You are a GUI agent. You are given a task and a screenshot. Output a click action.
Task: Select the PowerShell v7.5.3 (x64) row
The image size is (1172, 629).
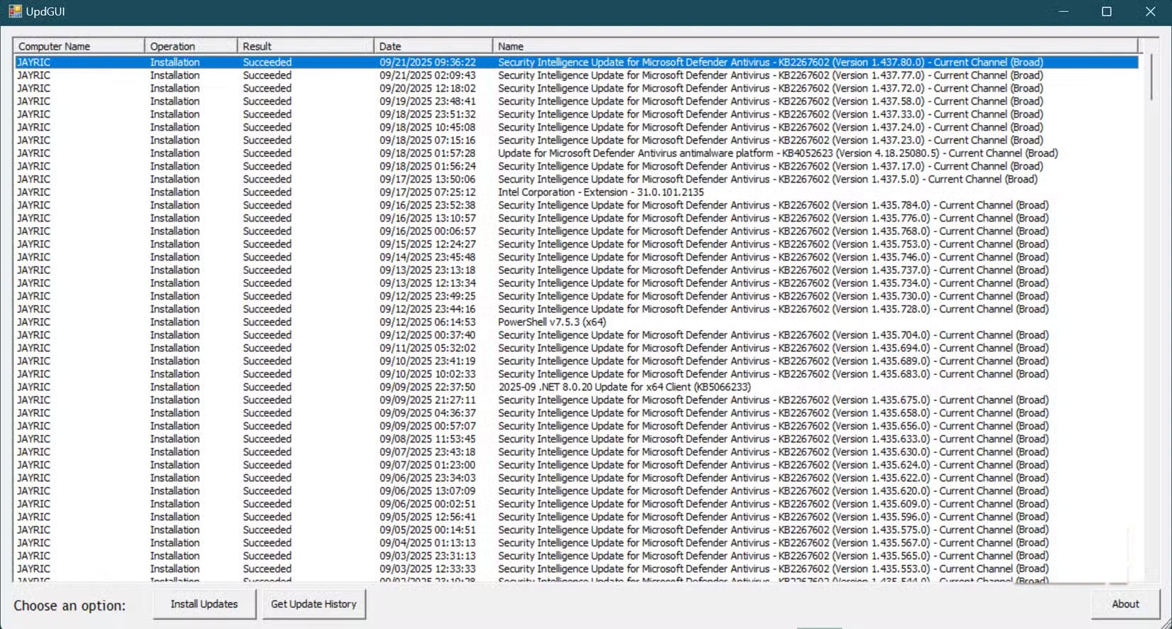pyautogui.click(x=576, y=322)
